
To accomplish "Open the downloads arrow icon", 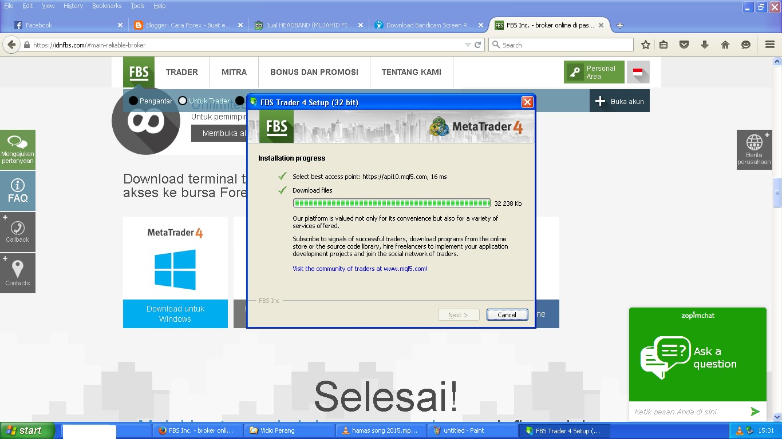I will [705, 45].
